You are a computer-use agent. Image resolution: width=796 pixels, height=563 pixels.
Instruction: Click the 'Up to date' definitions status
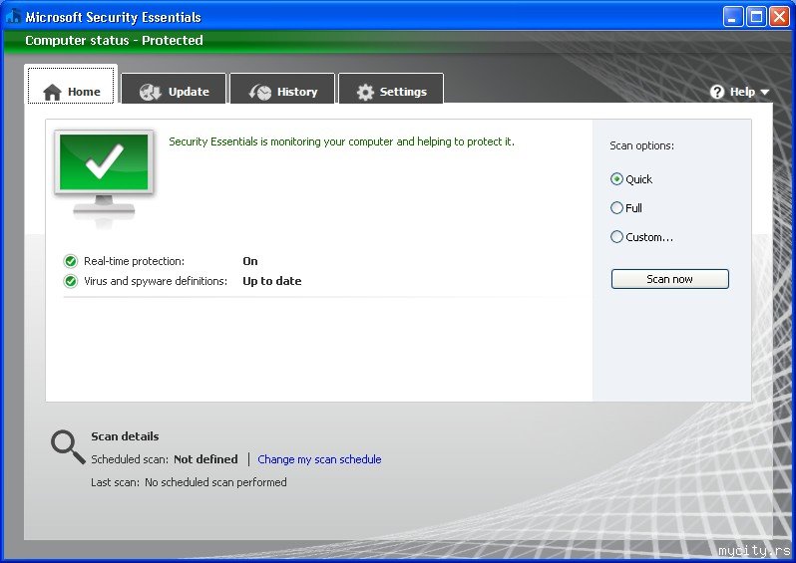pyautogui.click(x=272, y=281)
